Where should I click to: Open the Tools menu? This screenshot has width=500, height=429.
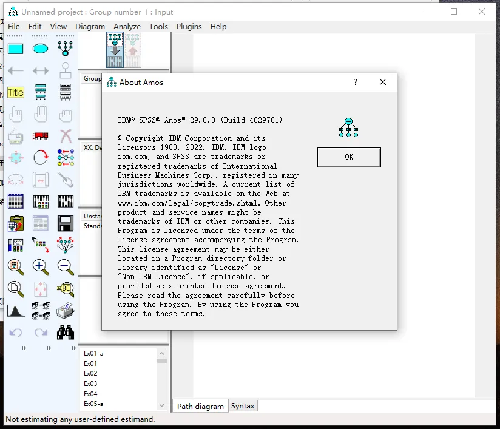(158, 27)
